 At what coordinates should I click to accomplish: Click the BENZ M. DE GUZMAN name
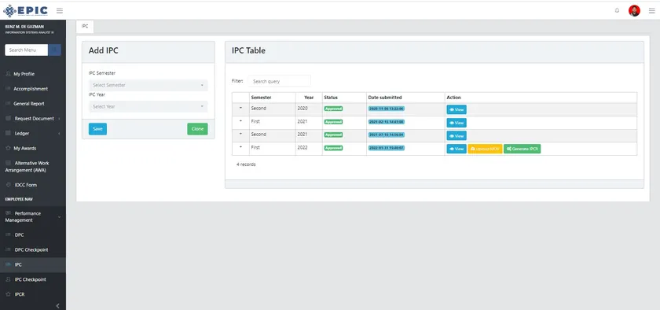[x=24, y=27]
